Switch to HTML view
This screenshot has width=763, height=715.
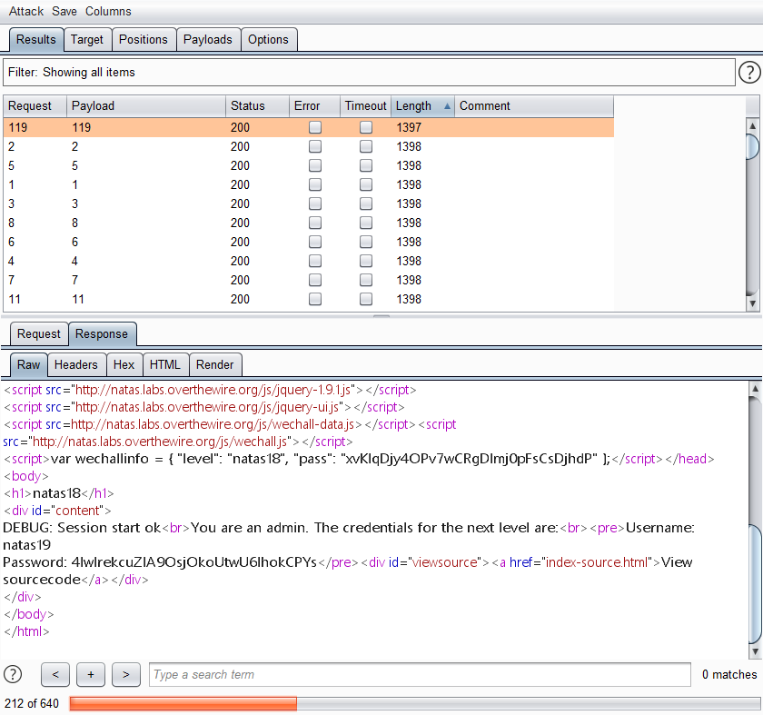(165, 364)
